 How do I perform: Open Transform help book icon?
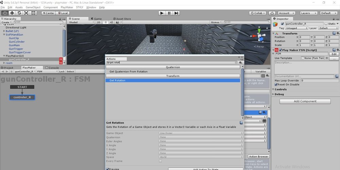tap(334, 33)
